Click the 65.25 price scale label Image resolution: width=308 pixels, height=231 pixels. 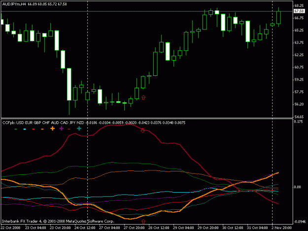tap(299, 31)
